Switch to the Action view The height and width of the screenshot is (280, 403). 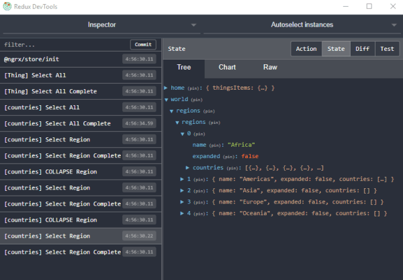(x=306, y=49)
